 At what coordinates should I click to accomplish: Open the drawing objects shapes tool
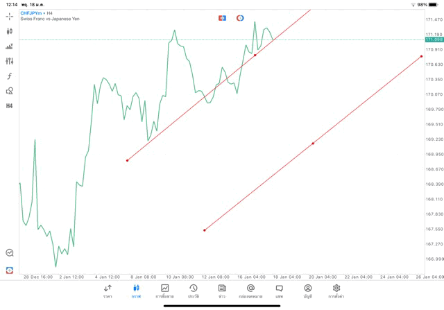(x=9, y=91)
